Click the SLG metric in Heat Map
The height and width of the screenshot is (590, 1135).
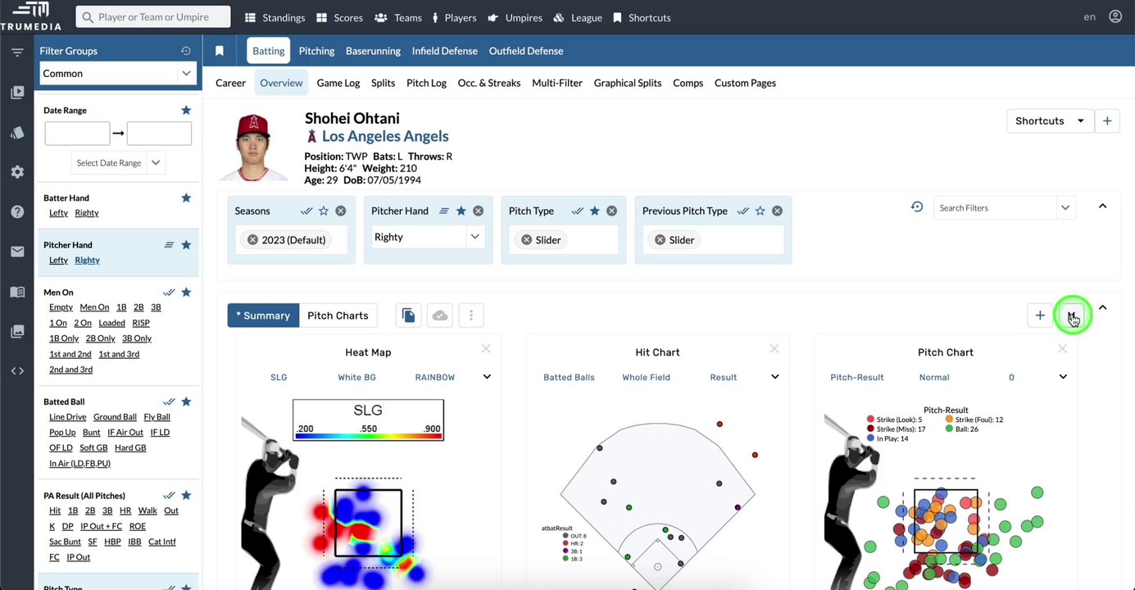279,378
